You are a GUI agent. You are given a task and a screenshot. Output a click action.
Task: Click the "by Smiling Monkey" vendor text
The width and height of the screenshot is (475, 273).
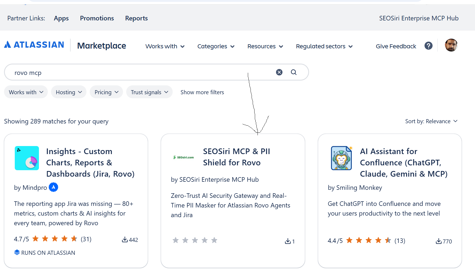click(355, 187)
